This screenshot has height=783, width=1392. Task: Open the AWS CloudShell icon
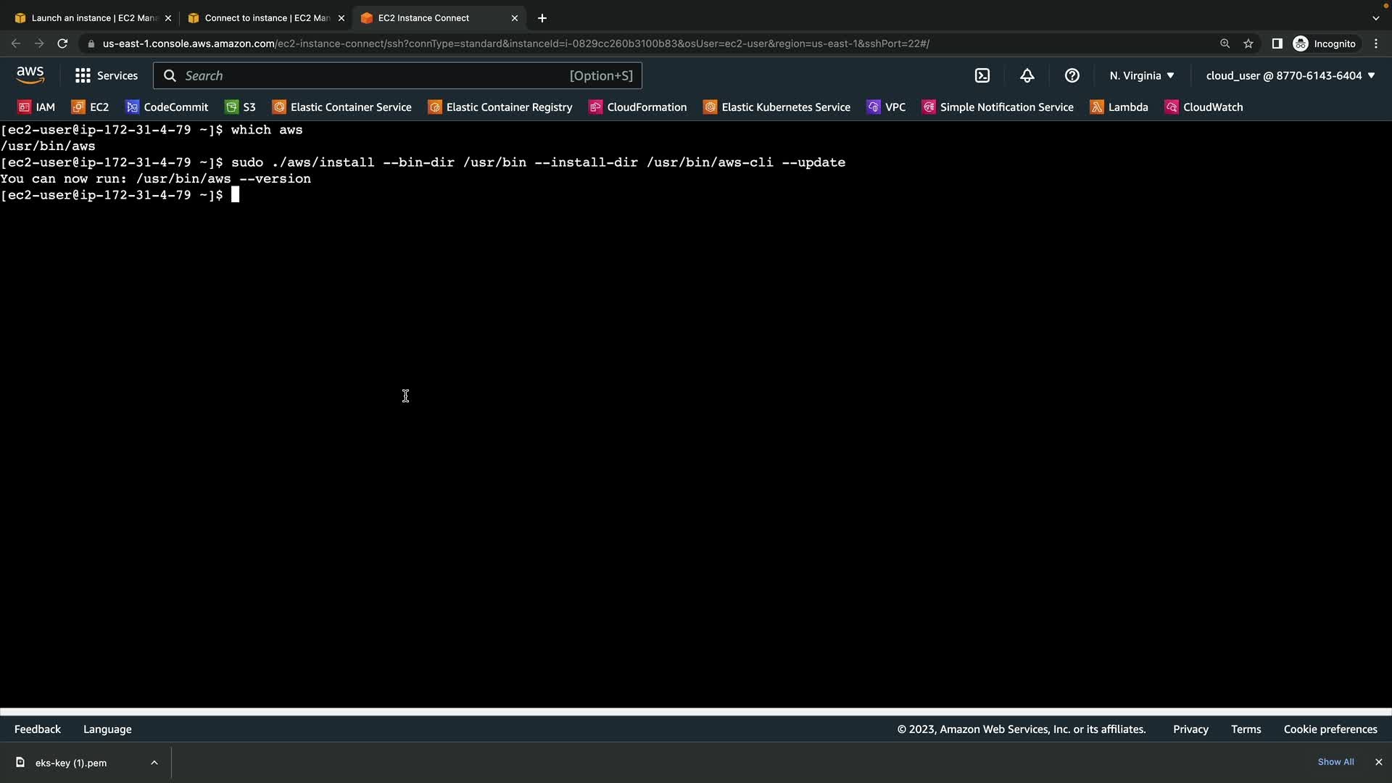click(982, 75)
